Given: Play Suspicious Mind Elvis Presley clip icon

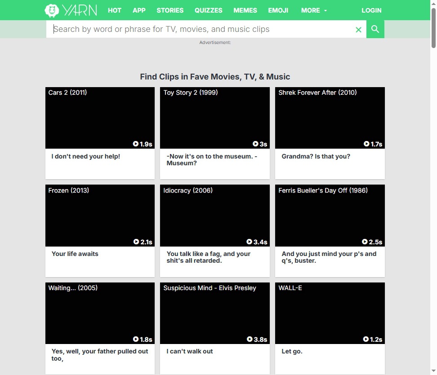Looking at the screenshot, I should pyautogui.click(x=249, y=340).
